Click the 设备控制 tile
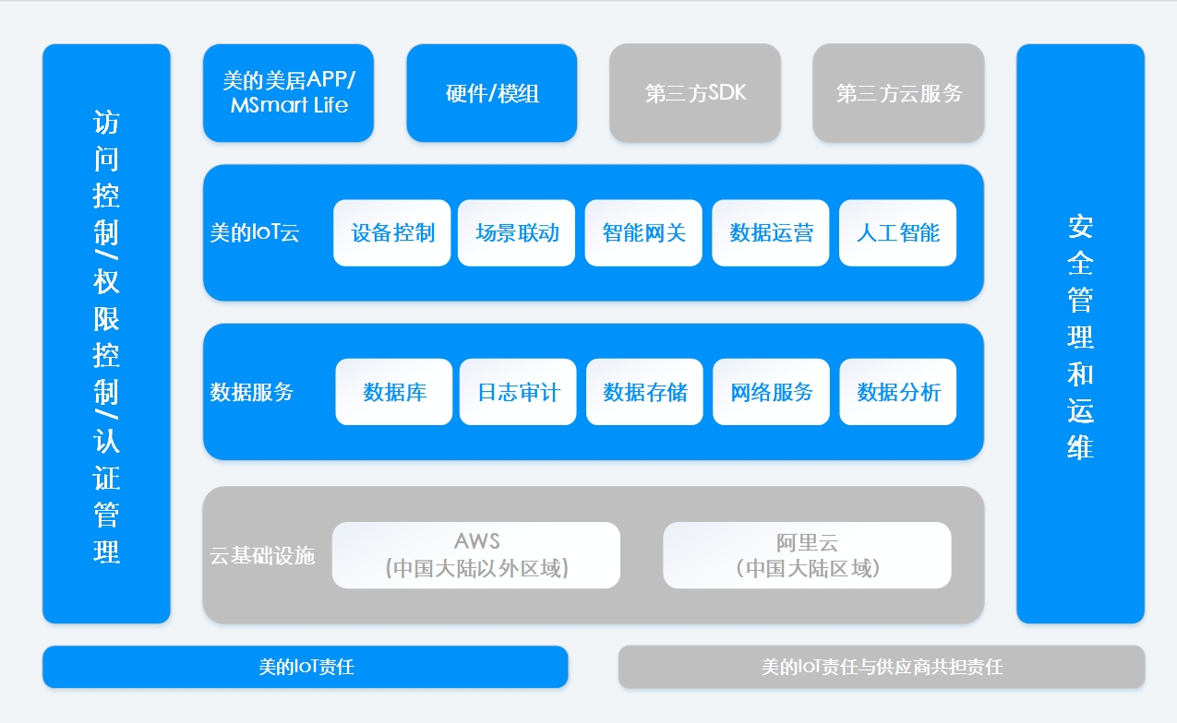 [x=391, y=232]
